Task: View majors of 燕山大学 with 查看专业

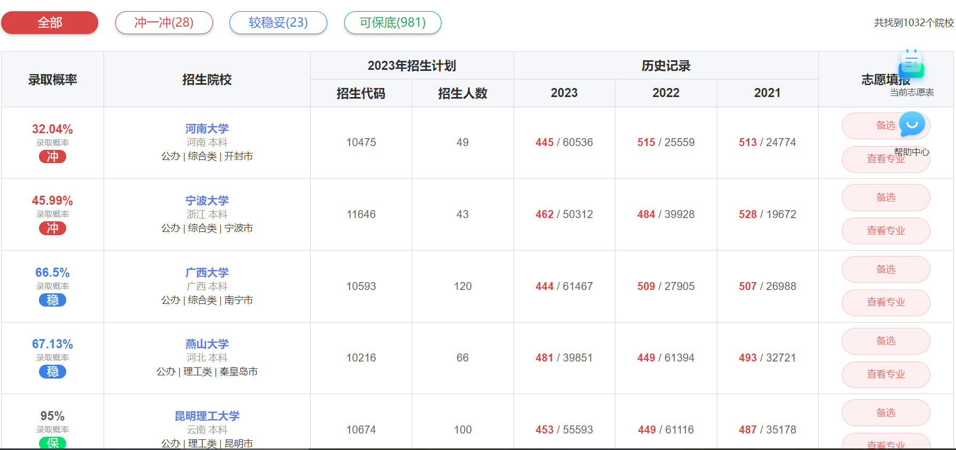Action: (886, 374)
